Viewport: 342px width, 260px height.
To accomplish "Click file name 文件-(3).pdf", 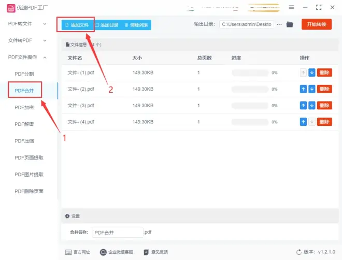I will [81, 106].
